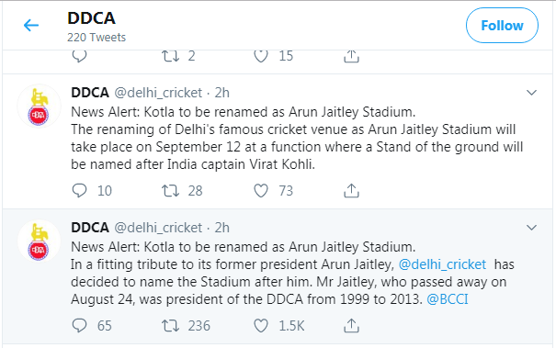Like the tweet with 73 likes
Screen dimensions: 556x348
(x=261, y=191)
